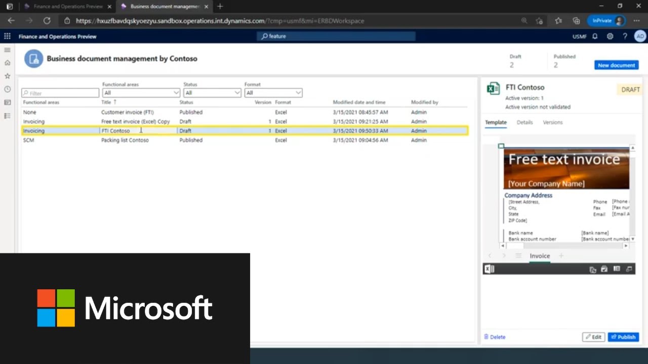Open Workspaces icon in left sidebar

[7, 102]
